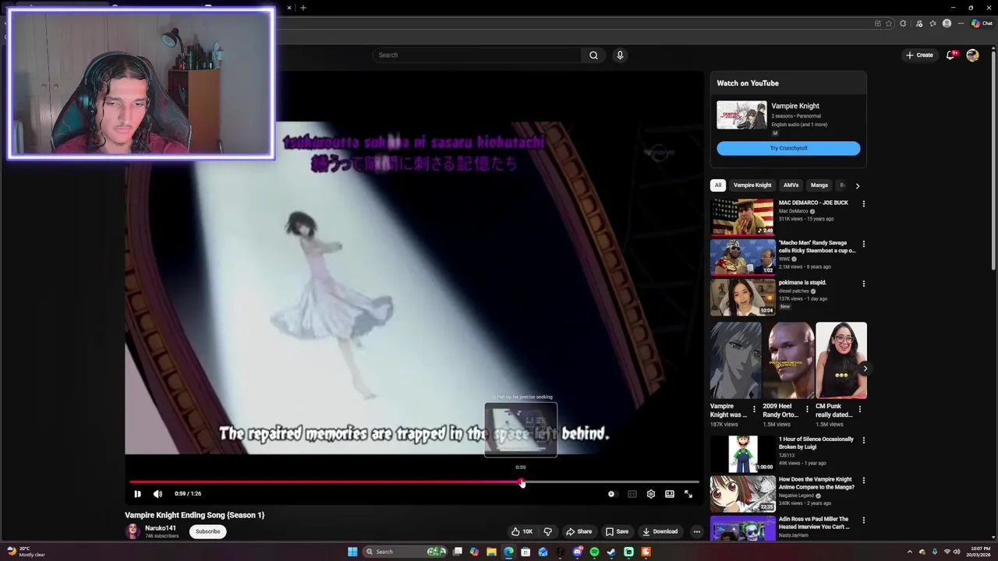This screenshot has height=561, width=998.
Task: Open the pokimane is stupid video title
Action: point(802,283)
